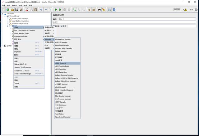Toggle the 永远 (Forever) loop checkbox
The image size is (199, 136).
pyautogui.click(x=62, y=26)
